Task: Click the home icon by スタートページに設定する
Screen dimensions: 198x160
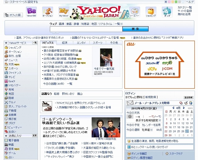Action: (x=6, y=2)
